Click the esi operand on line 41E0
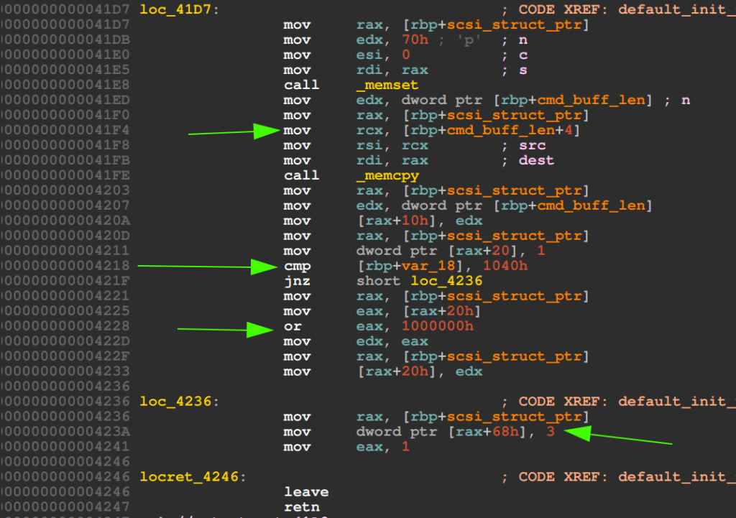Viewport: 736px width, 518px height. [x=369, y=55]
